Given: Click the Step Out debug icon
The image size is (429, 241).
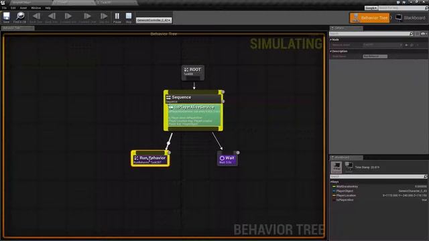Looking at the screenshot, I should 104,17.
